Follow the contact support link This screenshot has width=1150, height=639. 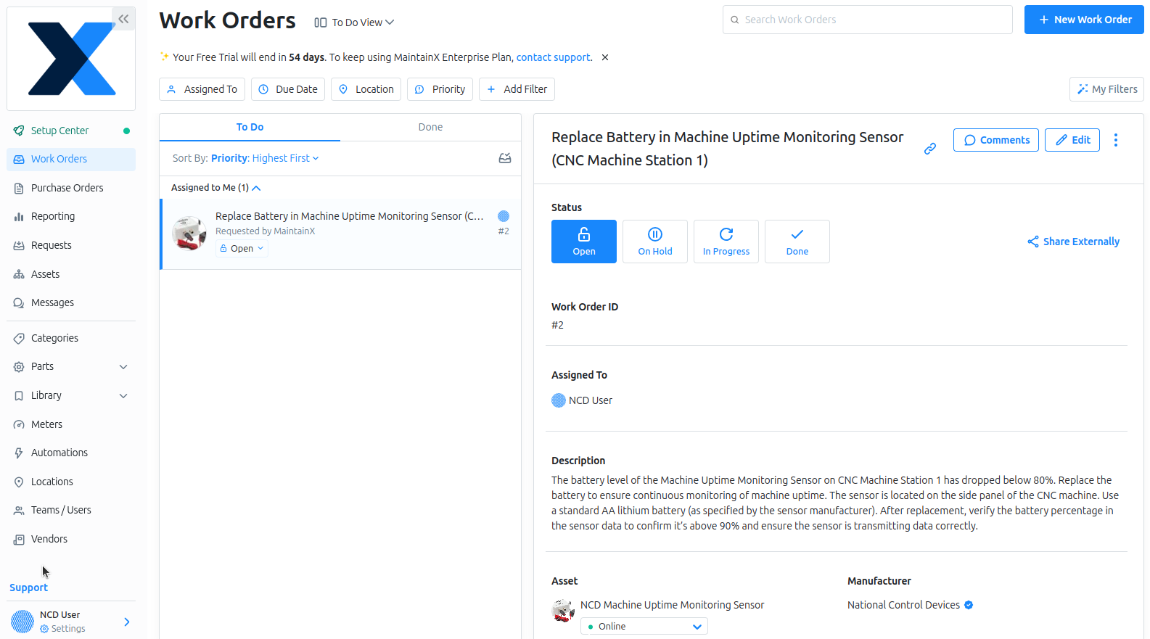[x=554, y=57]
